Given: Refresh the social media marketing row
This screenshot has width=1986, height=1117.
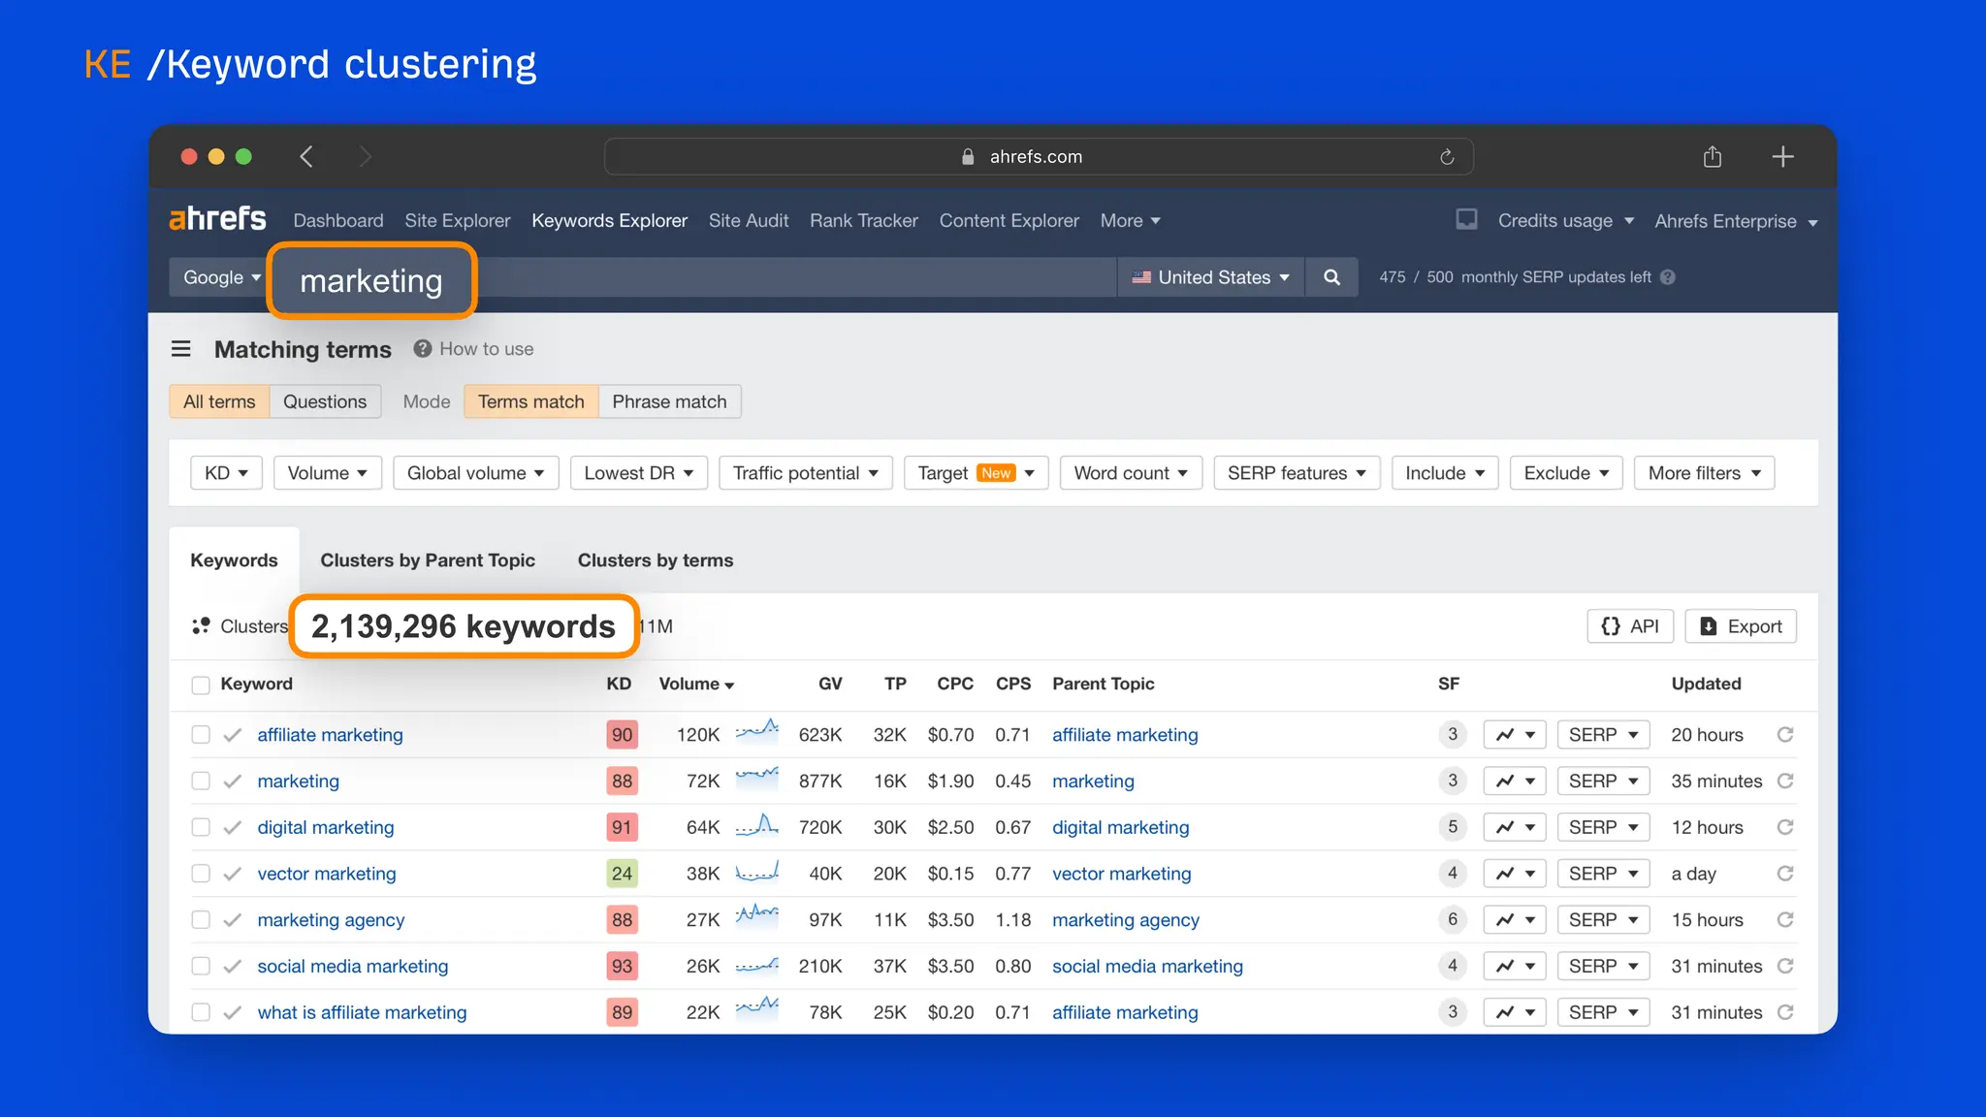Looking at the screenshot, I should tap(1785, 966).
